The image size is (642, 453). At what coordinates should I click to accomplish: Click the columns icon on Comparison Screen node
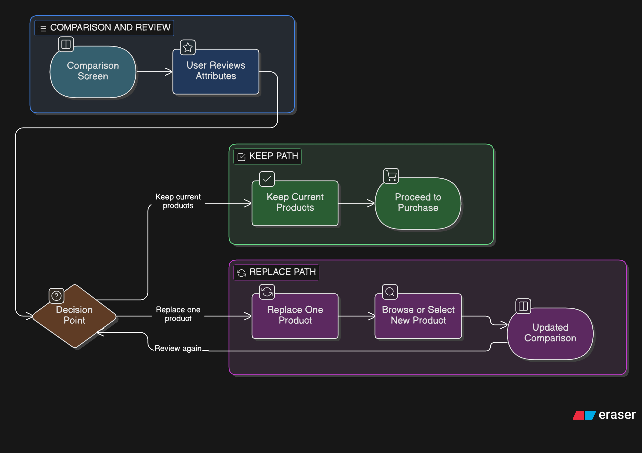[x=66, y=44]
